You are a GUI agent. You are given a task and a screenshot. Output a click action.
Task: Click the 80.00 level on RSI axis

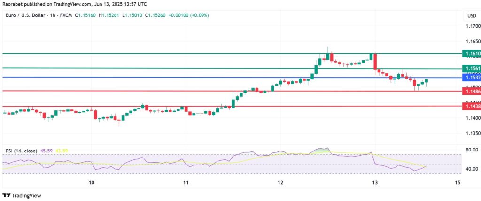point(470,150)
